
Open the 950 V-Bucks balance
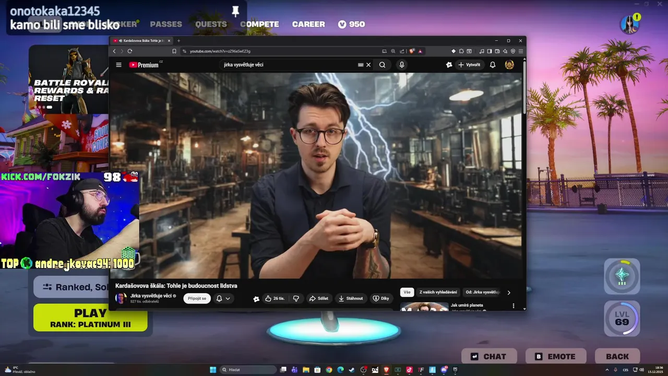(x=351, y=24)
